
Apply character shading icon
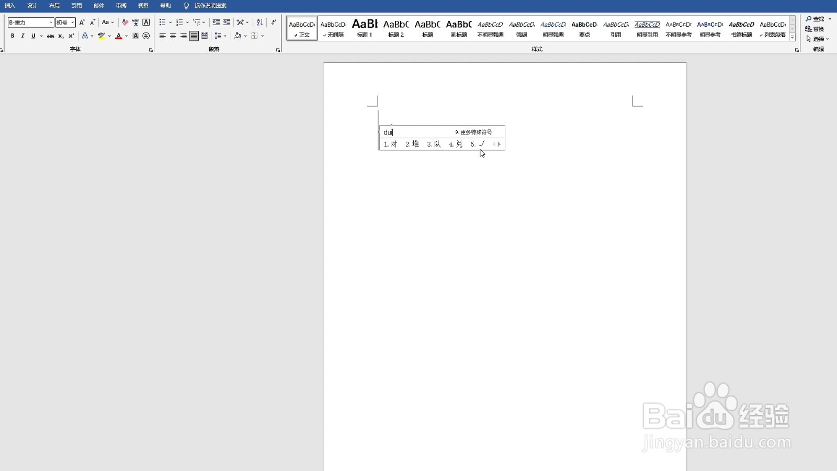pos(135,36)
